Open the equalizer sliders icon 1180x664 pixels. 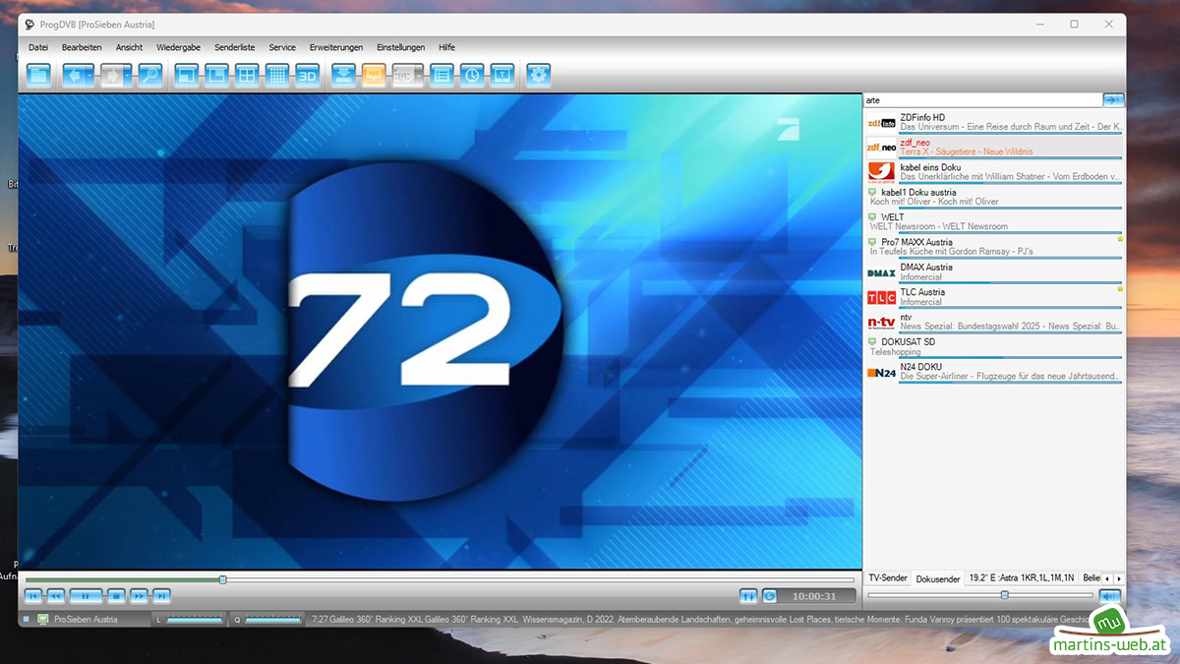(748, 595)
